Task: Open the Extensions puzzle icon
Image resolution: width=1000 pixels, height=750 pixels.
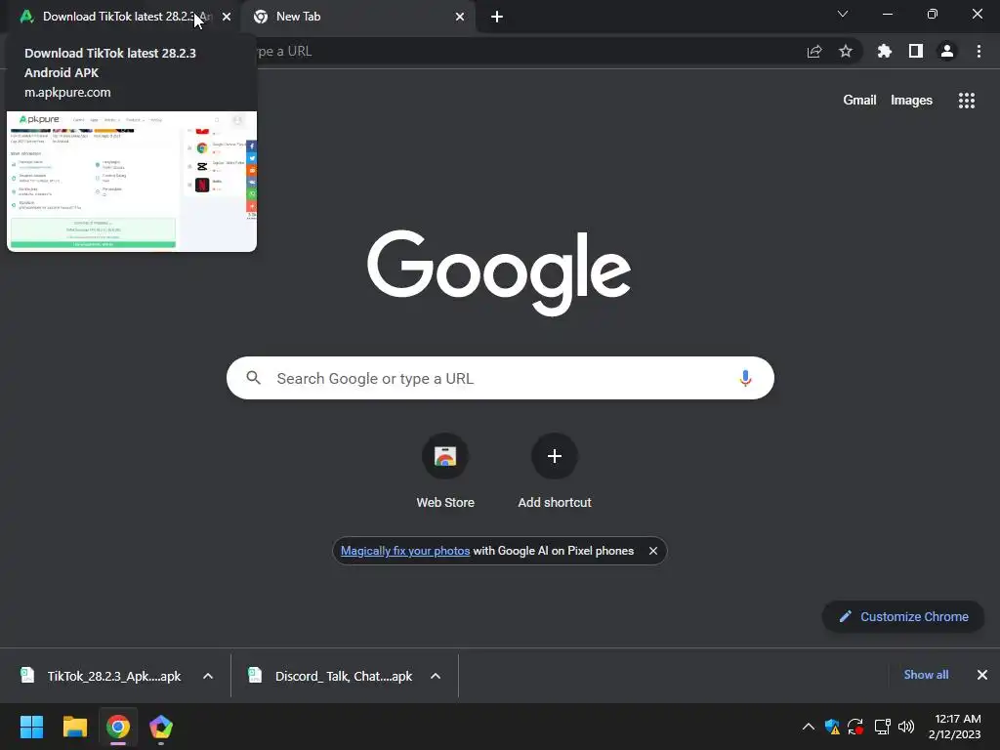Action: [x=885, y=51]
